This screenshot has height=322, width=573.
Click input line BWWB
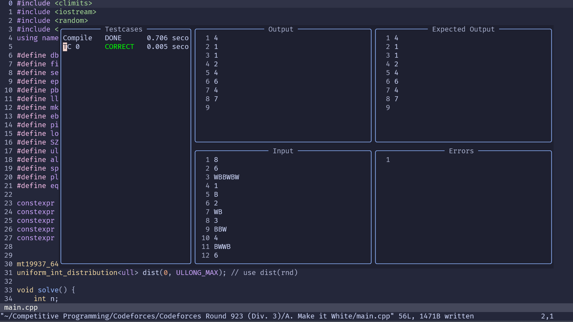click(x=222, y=247)
